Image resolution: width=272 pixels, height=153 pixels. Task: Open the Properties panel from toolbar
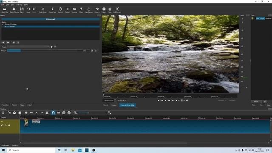pos(52,10)
